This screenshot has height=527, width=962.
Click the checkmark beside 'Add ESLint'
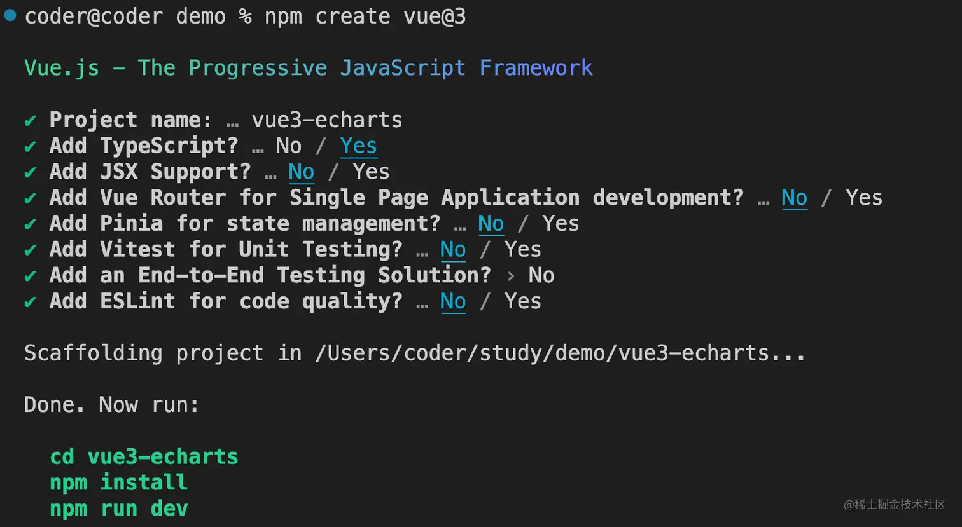(30, 302)
